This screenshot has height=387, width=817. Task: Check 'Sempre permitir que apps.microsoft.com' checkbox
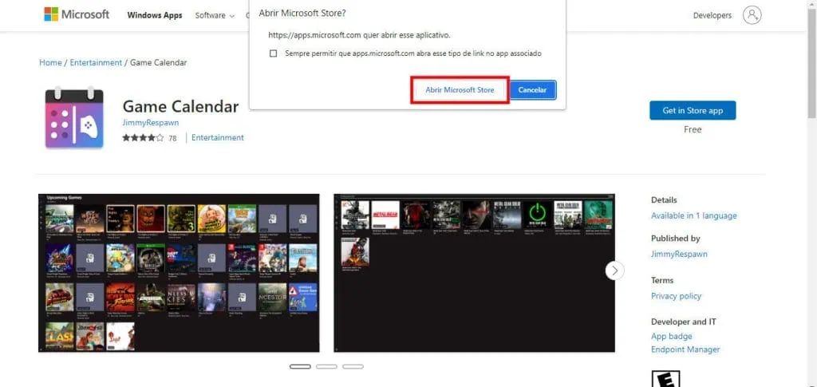click(273, 53)
